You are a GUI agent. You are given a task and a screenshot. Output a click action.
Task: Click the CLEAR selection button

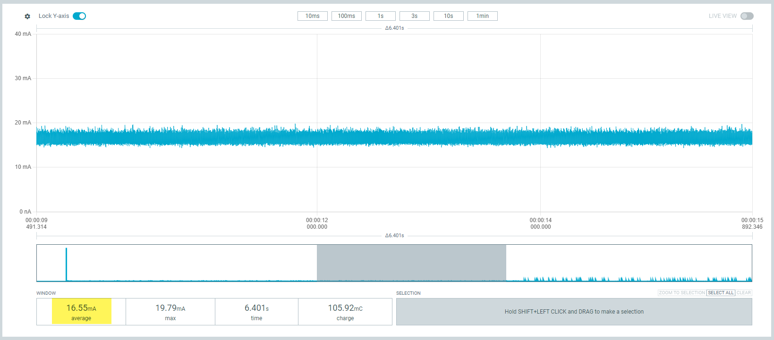[x=743, y=293]
